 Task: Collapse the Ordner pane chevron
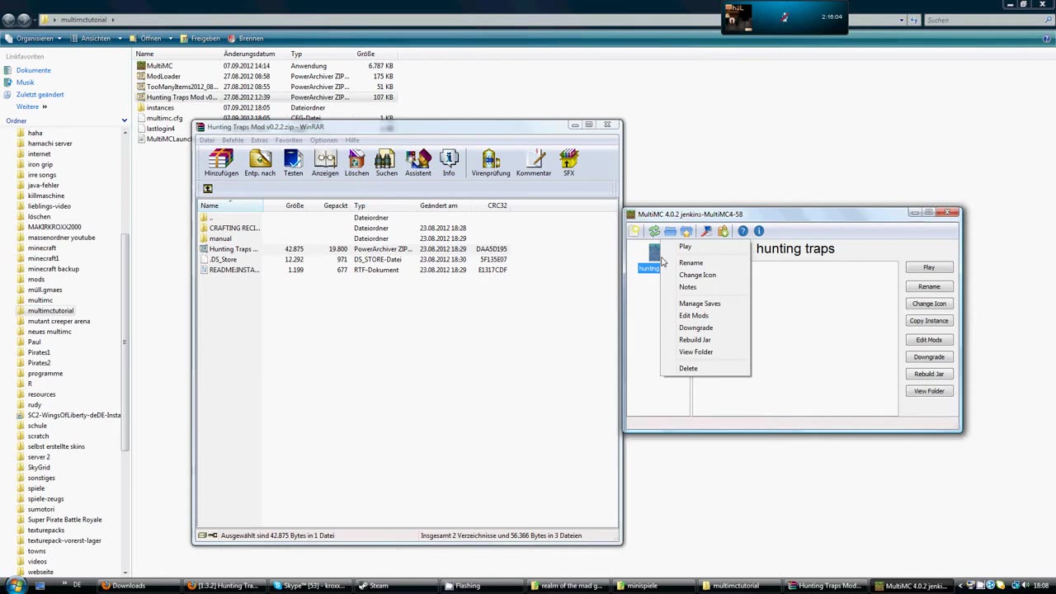[x=125, y=120]
